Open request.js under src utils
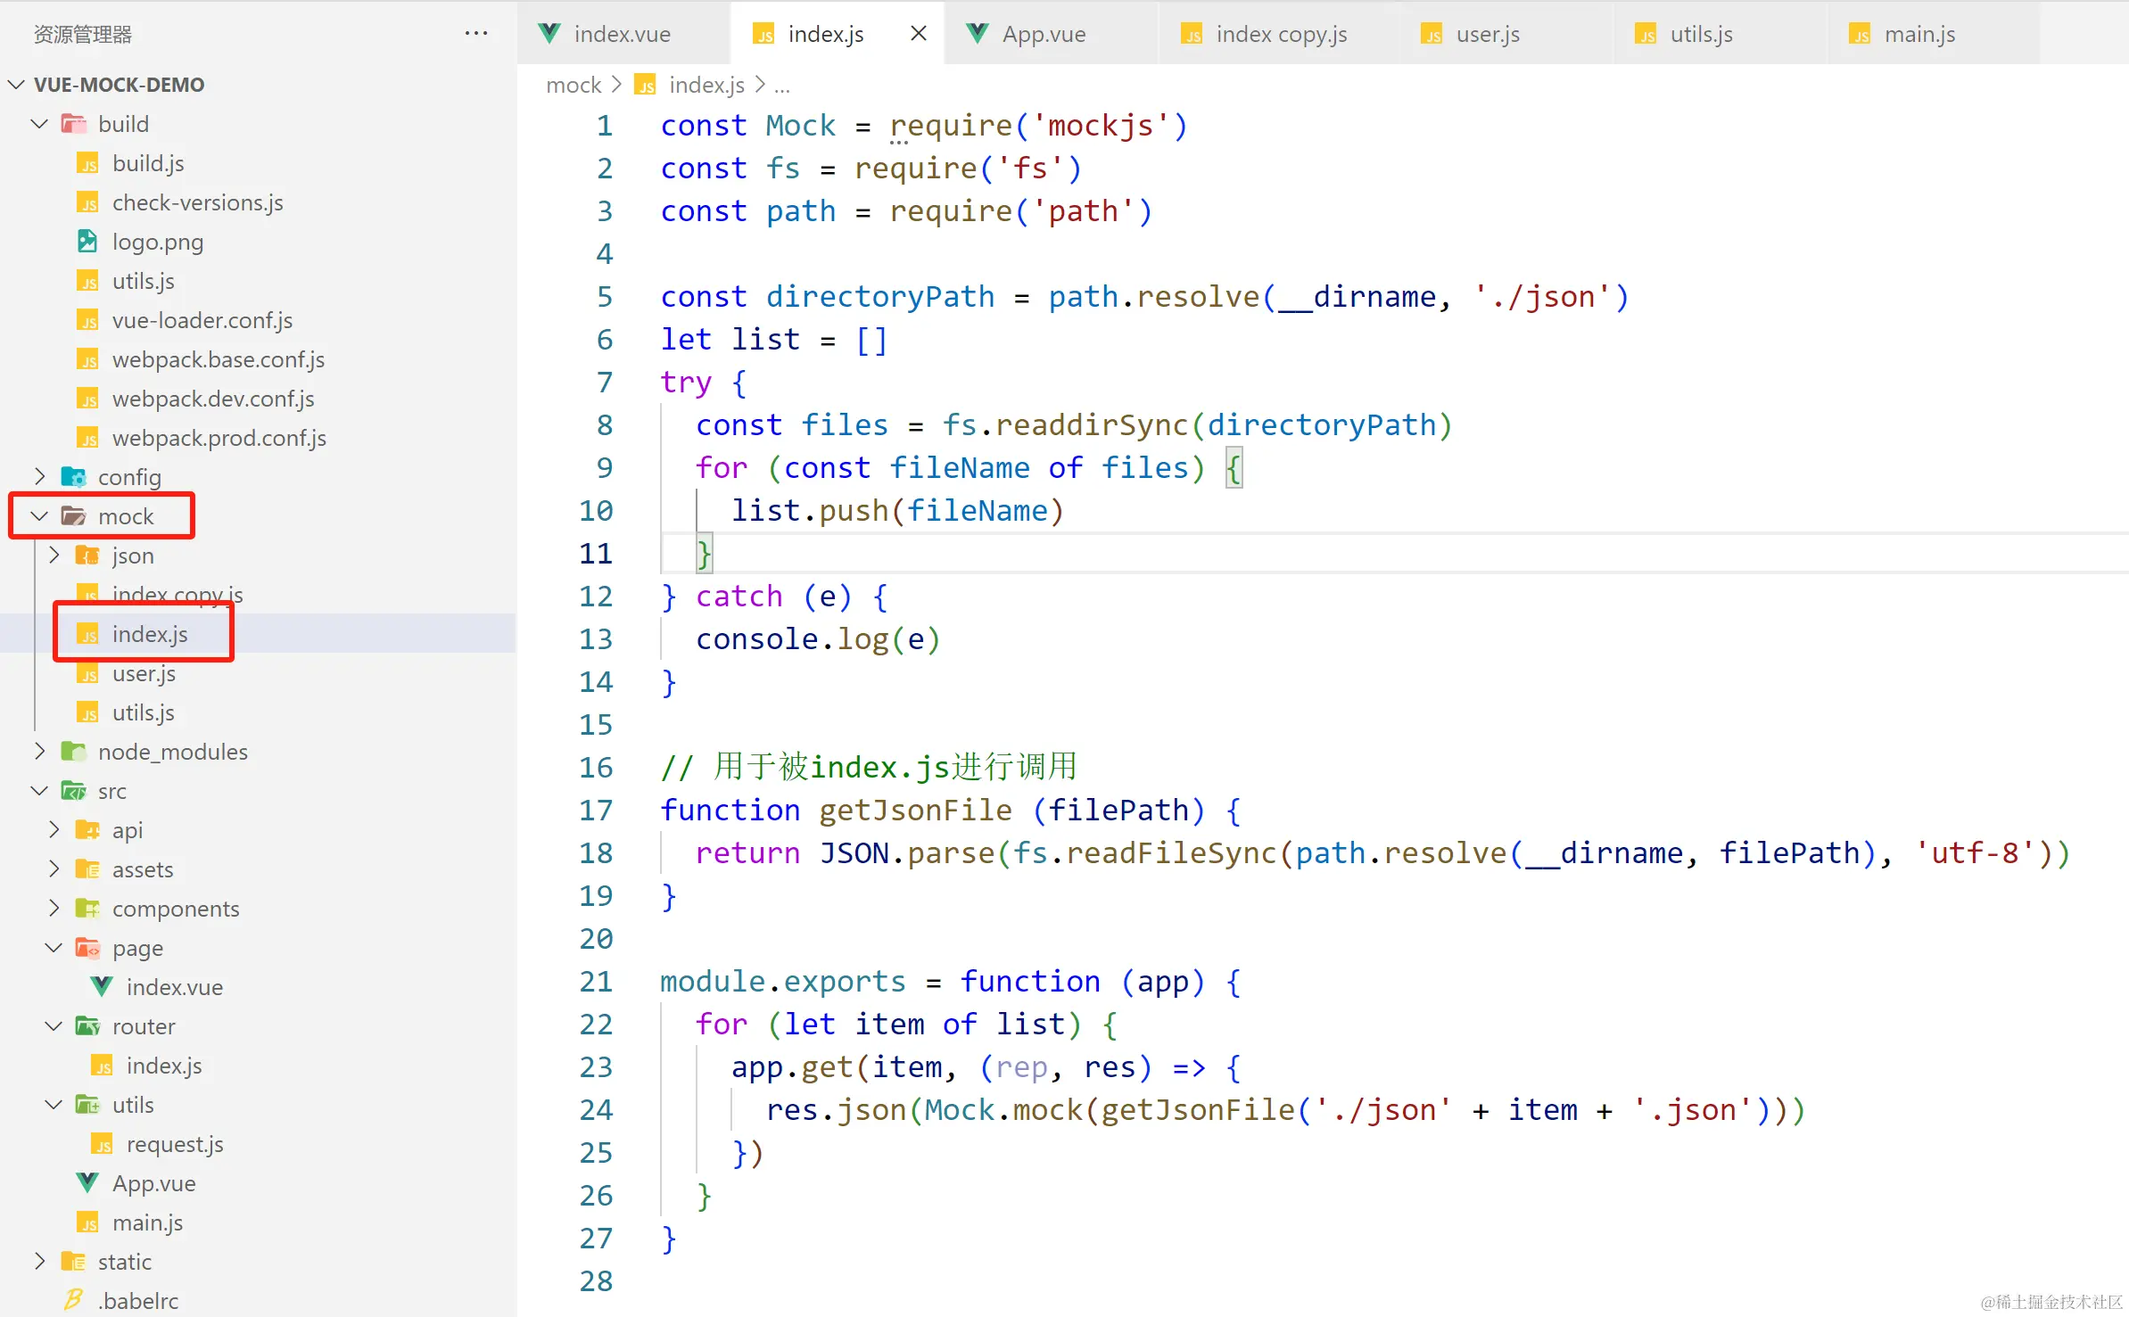 tap(175, 1145)
